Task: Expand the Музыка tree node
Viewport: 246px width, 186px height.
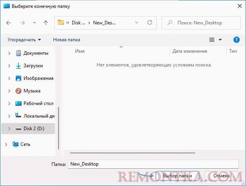Action: (9, 91)
